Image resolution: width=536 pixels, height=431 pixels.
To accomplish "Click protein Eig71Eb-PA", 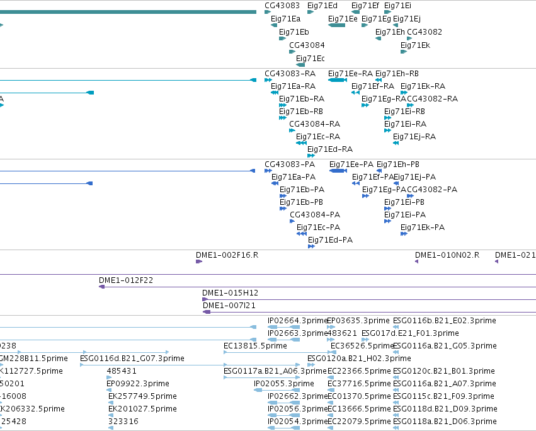I will 302,190.
